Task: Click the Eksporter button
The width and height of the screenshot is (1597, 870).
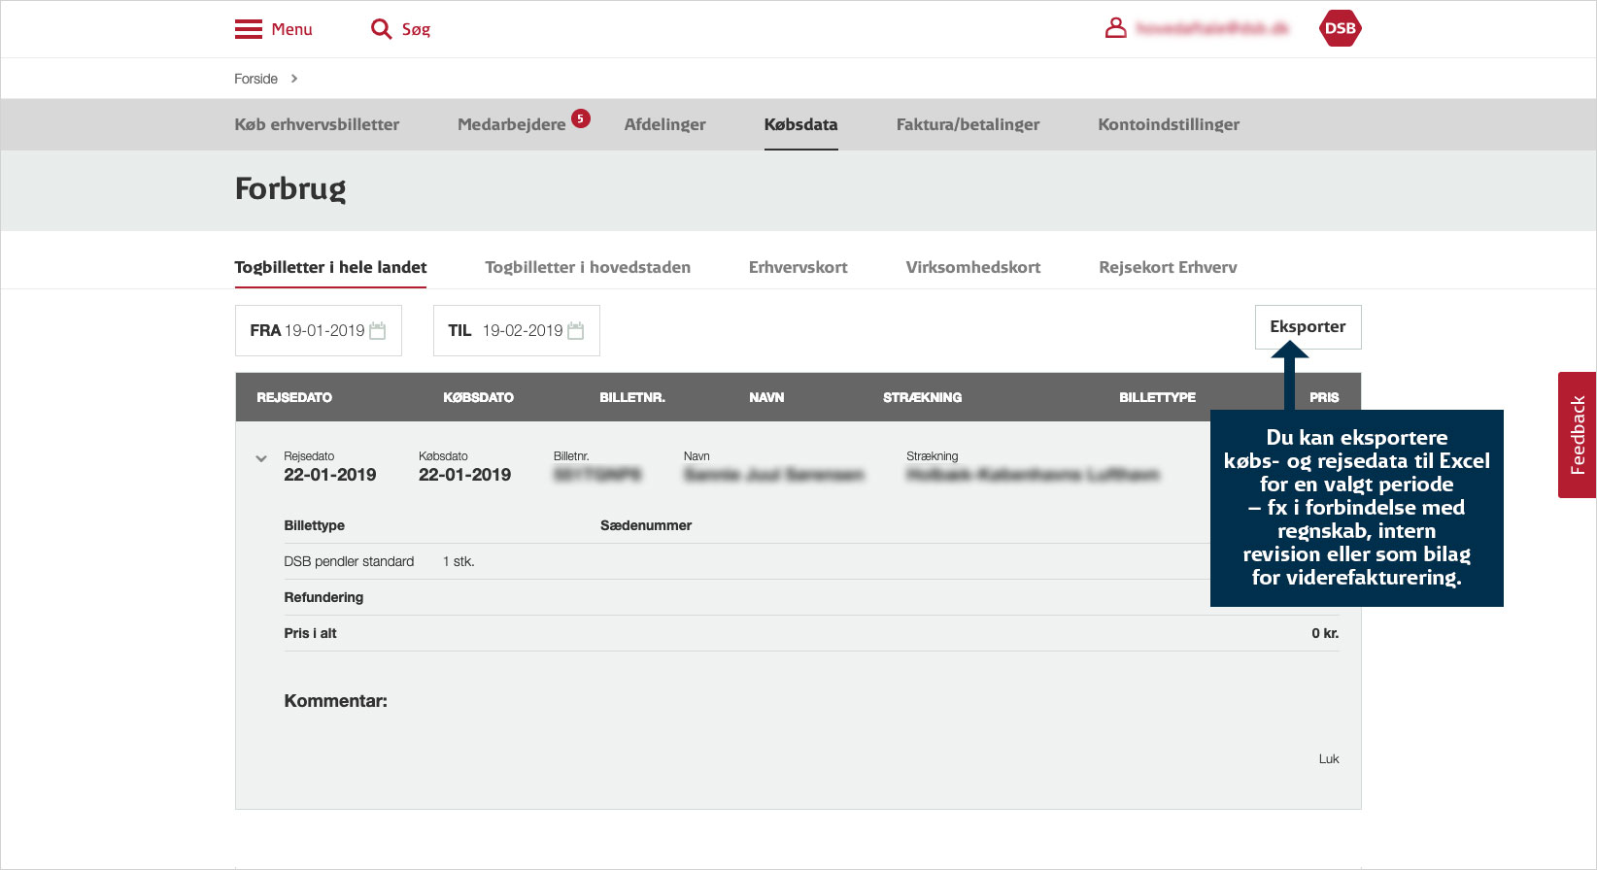Action: (1308, 327)
